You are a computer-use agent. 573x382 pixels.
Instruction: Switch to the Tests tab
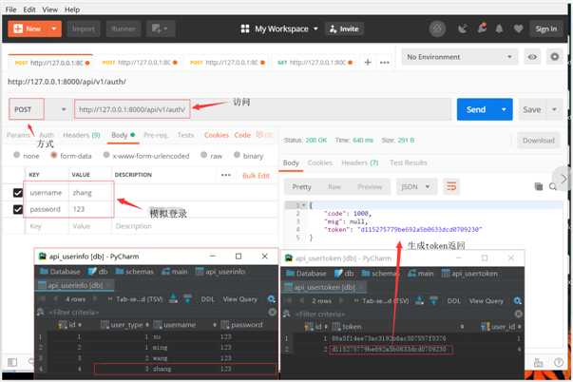tap(185, 135)
